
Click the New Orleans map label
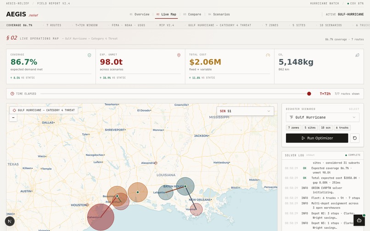tap(200, 200)
